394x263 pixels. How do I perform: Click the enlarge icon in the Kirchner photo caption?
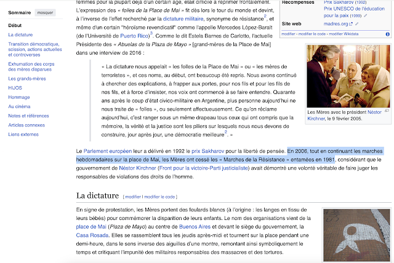pos(387,111)
